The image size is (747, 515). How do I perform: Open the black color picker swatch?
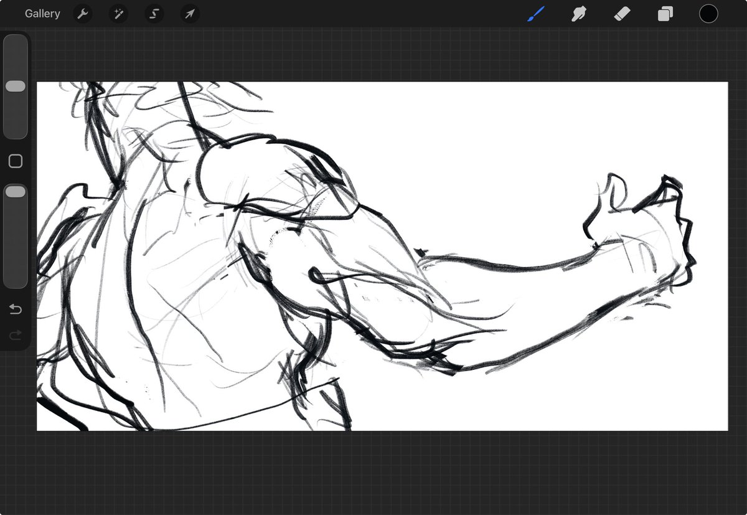(708, 14)
